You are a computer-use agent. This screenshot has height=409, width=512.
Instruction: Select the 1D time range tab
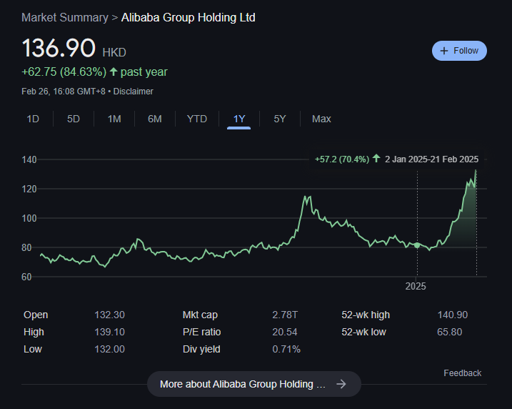(33, 119)
